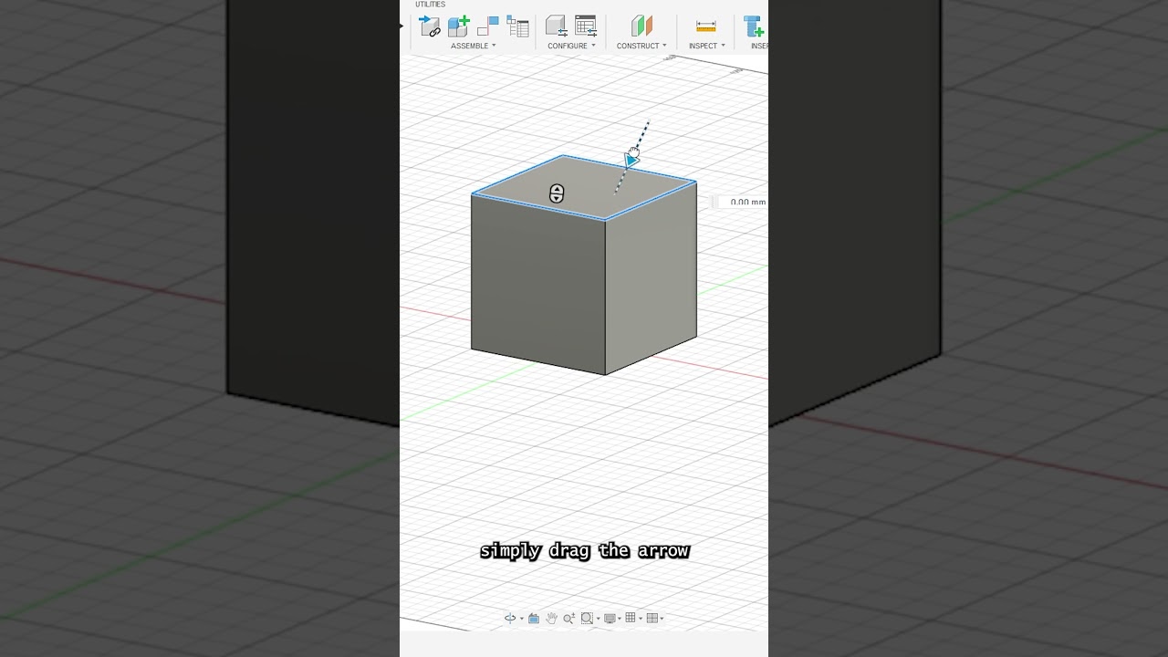Switch to the UTILITIES tab
Screen dimensions: 1168x657
click(431, 5)
